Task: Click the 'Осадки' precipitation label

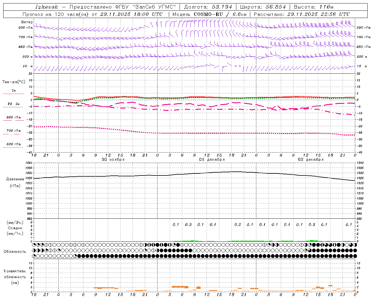Action: click(15, 228)
